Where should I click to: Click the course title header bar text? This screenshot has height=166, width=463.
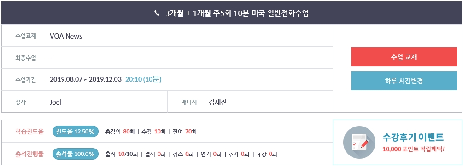pos(237,13)
